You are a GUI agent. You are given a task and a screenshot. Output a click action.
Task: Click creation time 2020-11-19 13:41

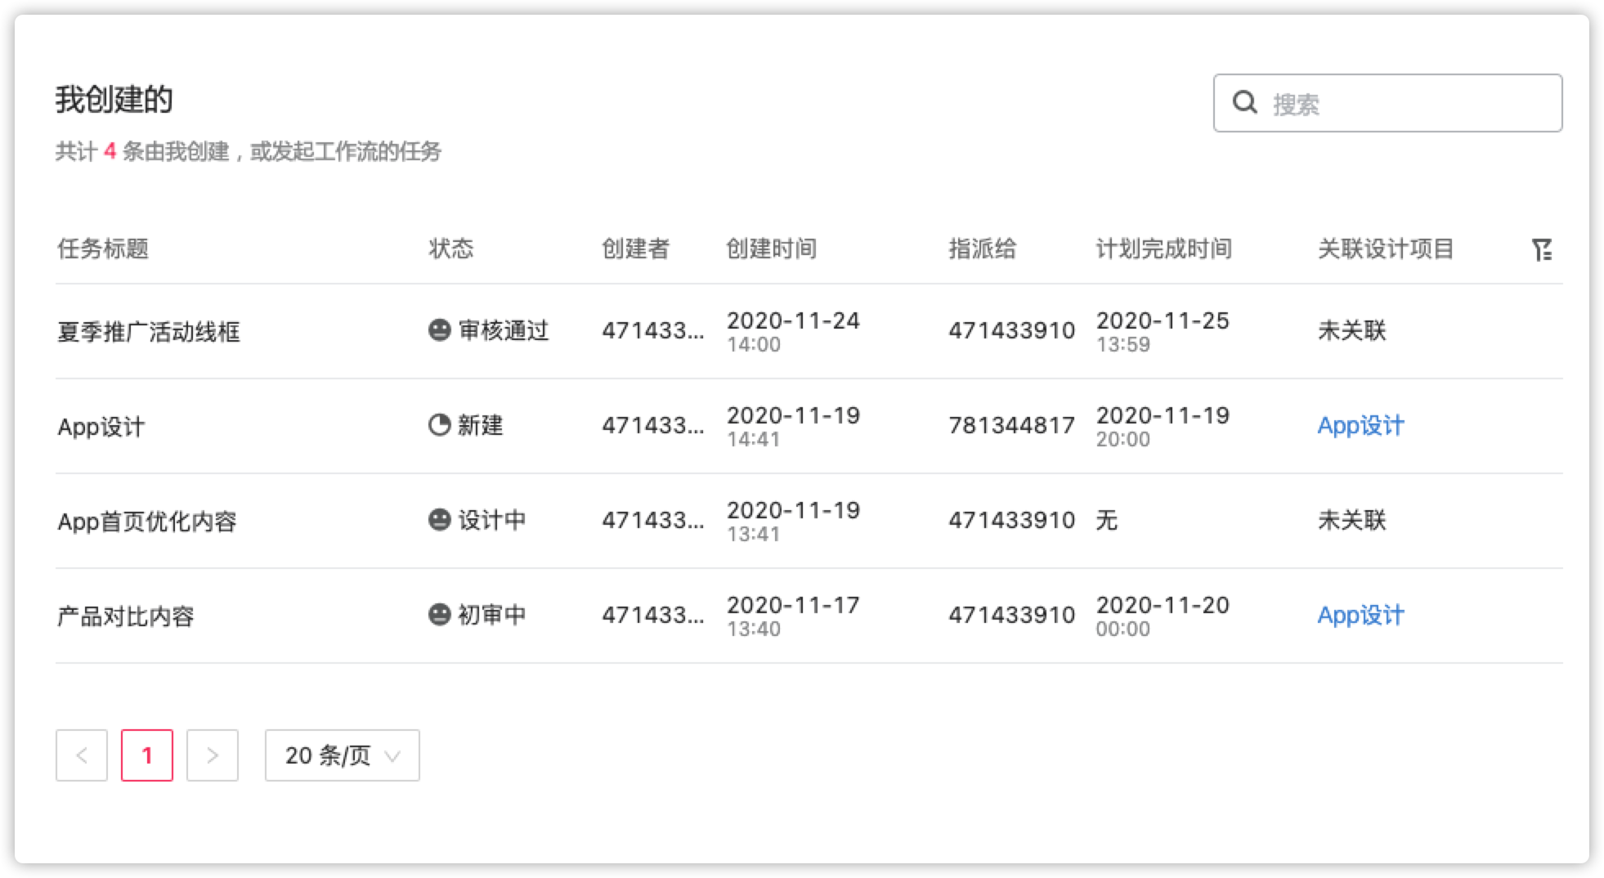tap(793, 521)
